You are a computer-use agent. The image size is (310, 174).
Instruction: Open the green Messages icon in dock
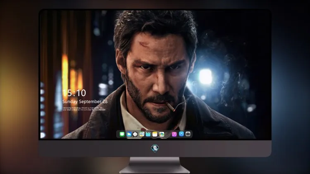(122, 134)
